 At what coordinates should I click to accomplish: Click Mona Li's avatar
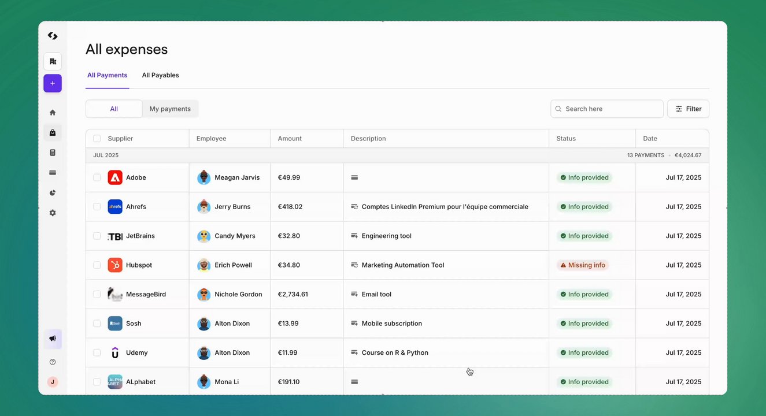pyautogui.click(x=203, y=382)
